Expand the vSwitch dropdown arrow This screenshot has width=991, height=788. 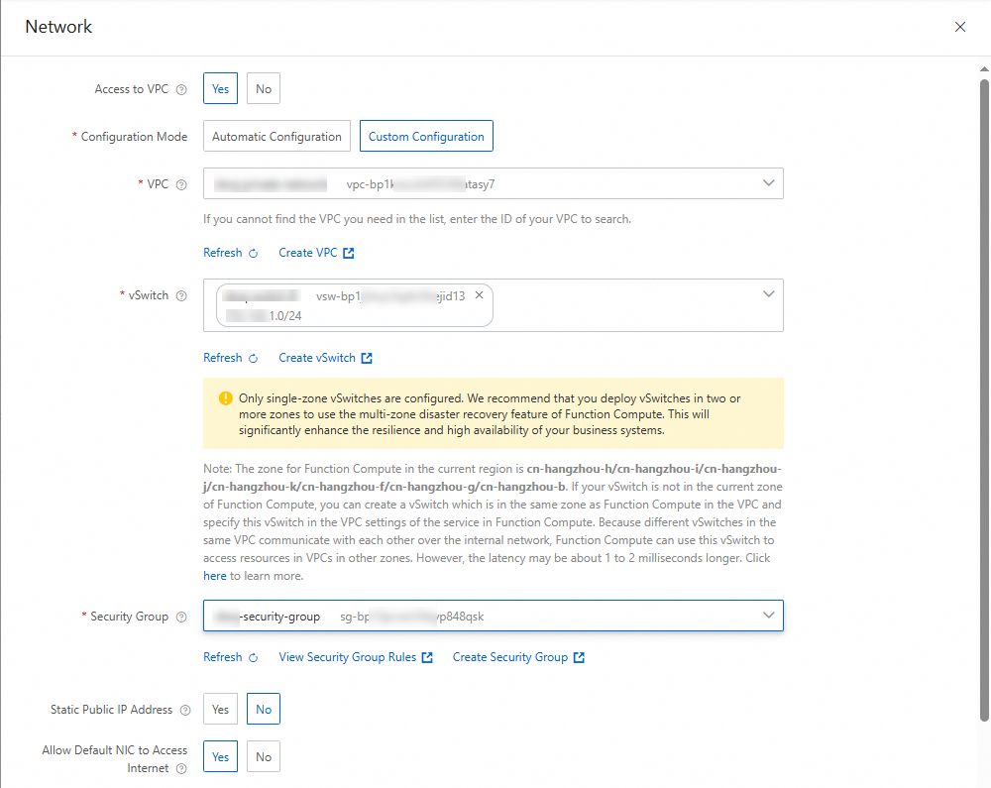(x=769, y=293)
